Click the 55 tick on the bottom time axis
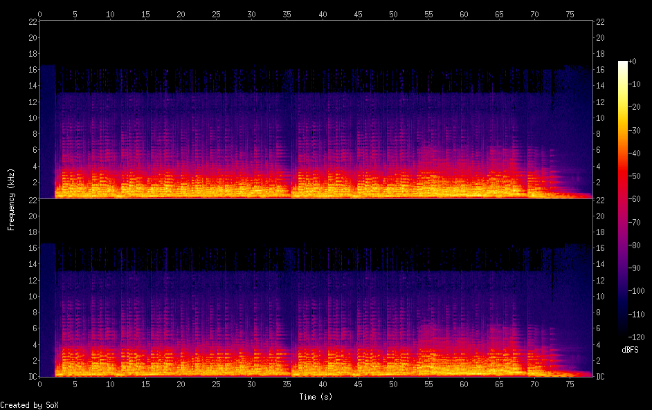The height and width of the screenshot is (410, 652). (428, 384)
